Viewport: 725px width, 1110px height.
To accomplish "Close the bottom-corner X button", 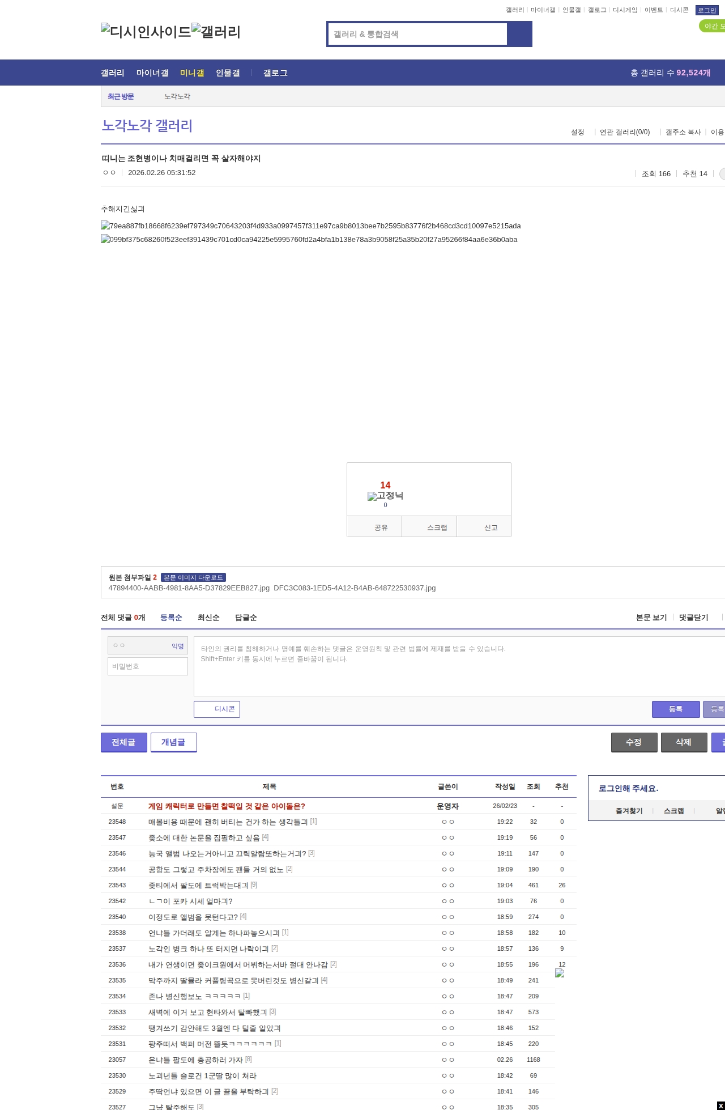I will pos(720,1105).
